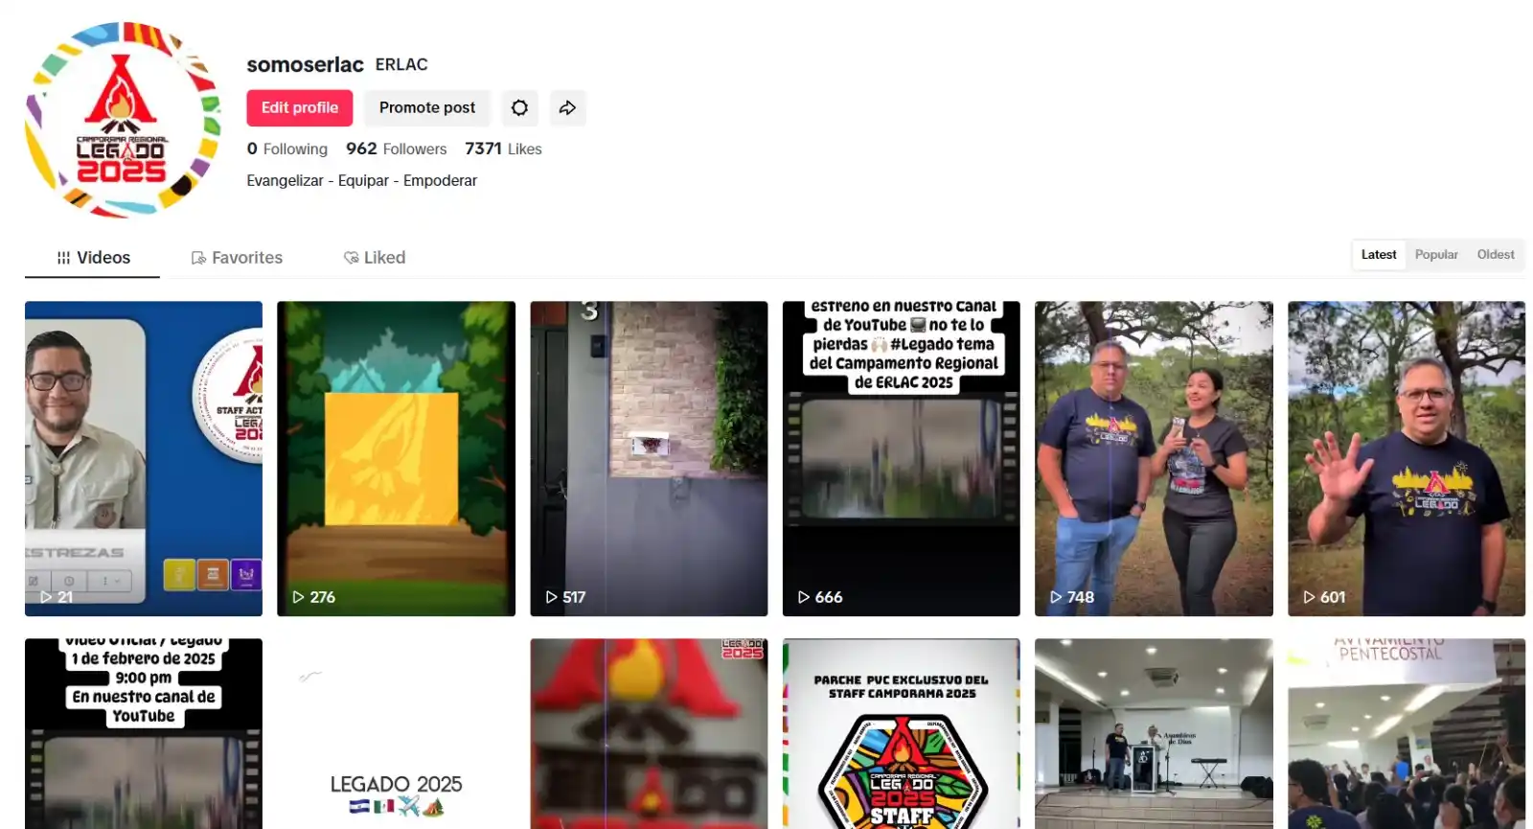
Task: Click the play icon on the 517-view video
Action: point(551,597)
